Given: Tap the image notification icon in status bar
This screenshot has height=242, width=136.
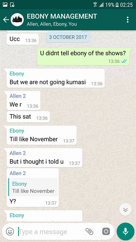Looking at the screenshot, I should 5,5.
